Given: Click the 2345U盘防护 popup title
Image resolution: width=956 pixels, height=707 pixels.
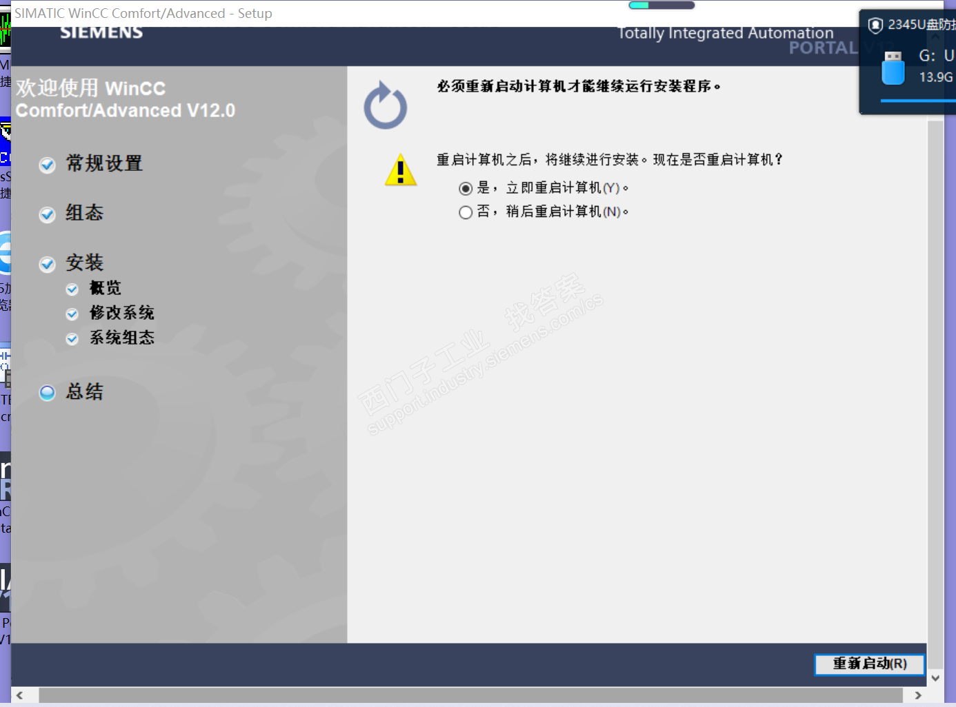Looking at the screenshot, I should (922, 25).
